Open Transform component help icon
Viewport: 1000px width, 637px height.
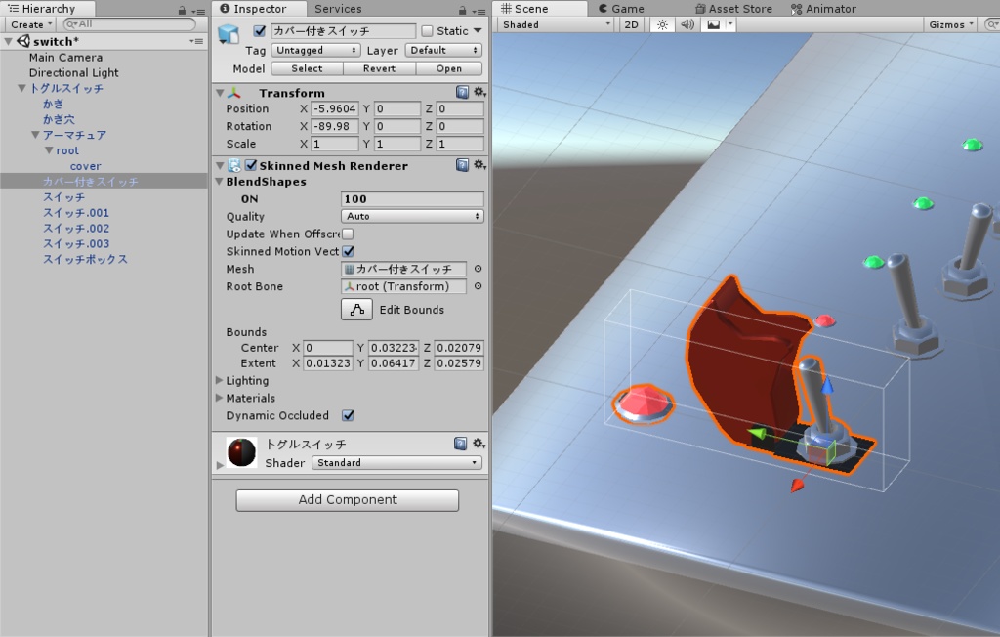click(462, 92)
